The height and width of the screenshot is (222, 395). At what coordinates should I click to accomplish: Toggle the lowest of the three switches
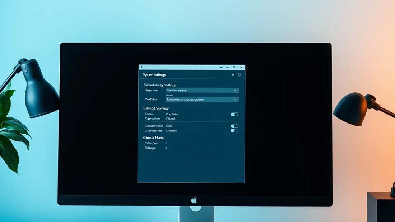pyautogui.click(x=234, y=131)
